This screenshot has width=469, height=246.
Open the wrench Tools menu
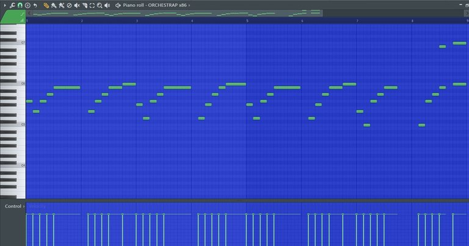point(12,5)
